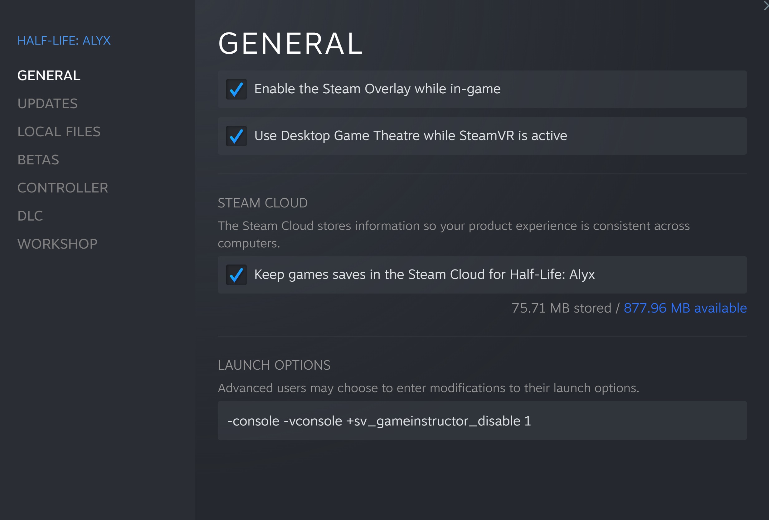This screenshot has width=769, height=520.
Task: Click the "Enable the Steam Overlay while in-game" label
Action: (x=377, y=89)
